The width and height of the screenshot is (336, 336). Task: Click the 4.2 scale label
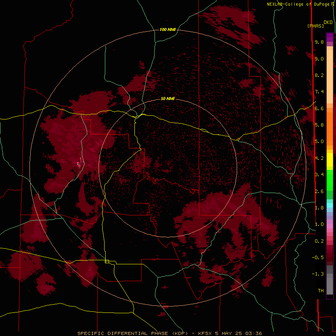(319, 158)
